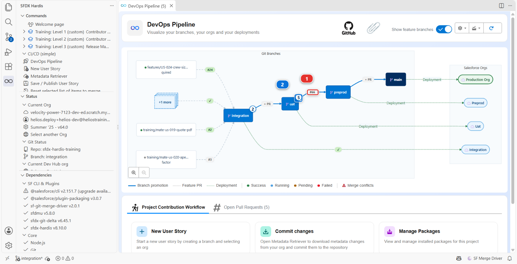The height and width of the screenshot is (264, 517).
Task: Click the synchronize changes icon in status bar
Action: click(x=47, y=259)
